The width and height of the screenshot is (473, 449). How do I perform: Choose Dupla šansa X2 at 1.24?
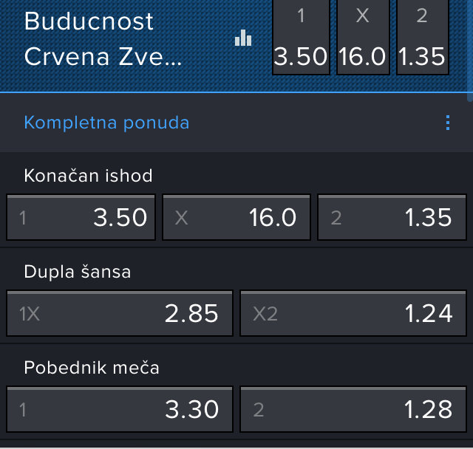(x=353, y=314)
